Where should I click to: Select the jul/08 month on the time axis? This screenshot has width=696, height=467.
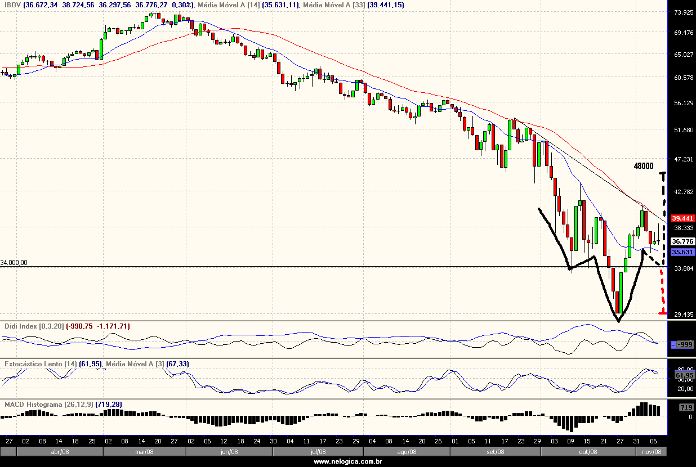coord(318,452)
